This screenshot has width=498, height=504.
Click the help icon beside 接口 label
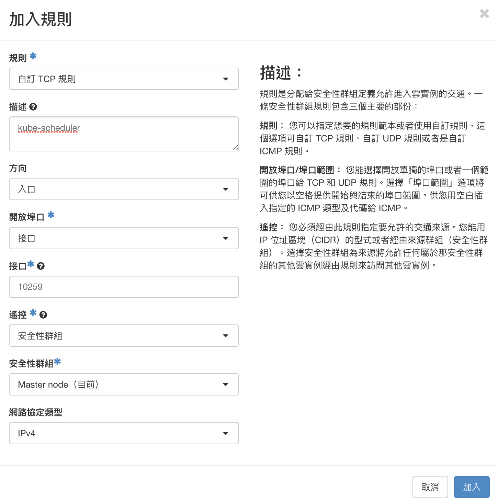[41, 266]
